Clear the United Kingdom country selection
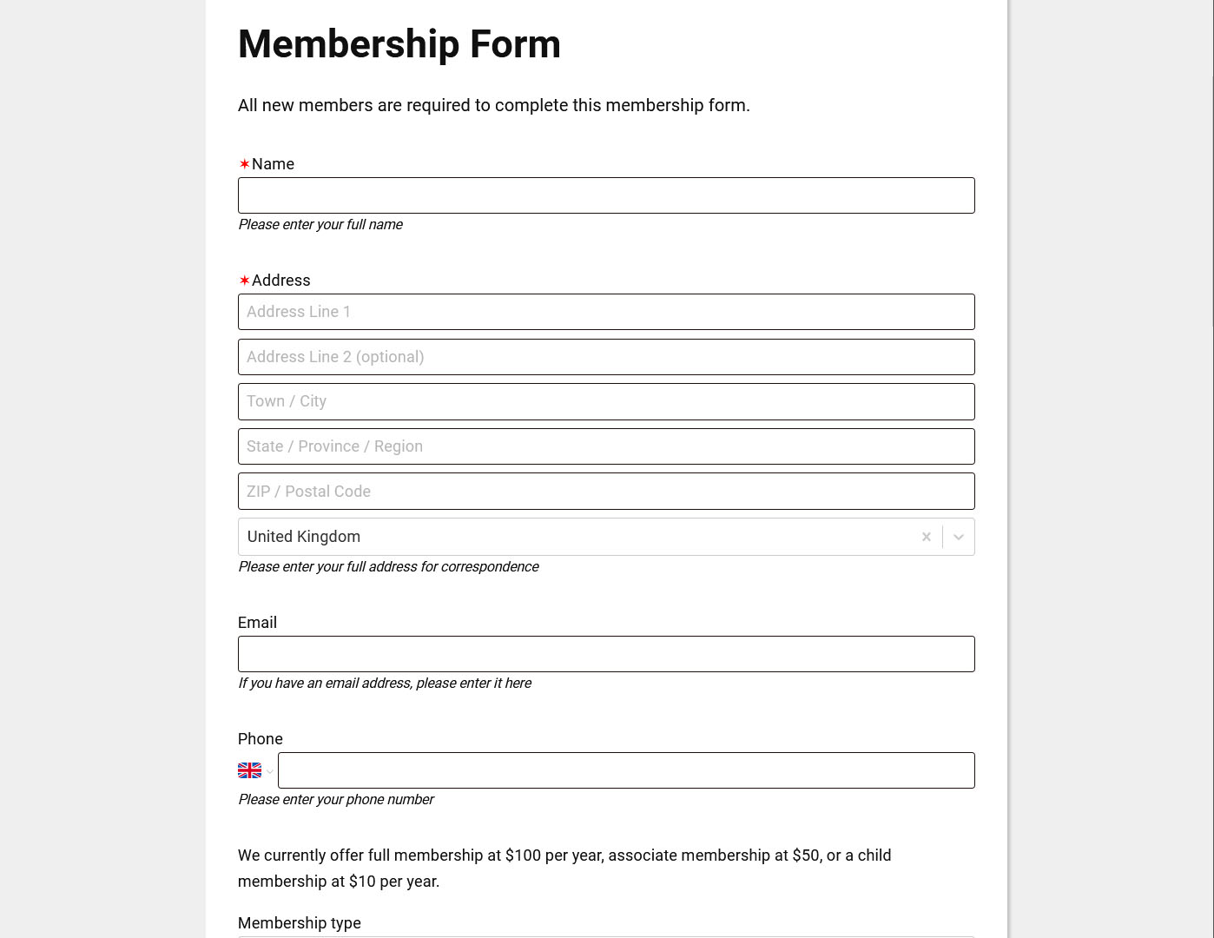1214x938 pixels. (926, 537)
